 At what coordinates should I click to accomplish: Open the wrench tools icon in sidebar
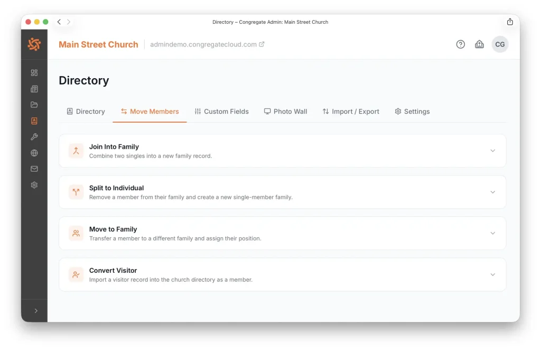(34, 137)
